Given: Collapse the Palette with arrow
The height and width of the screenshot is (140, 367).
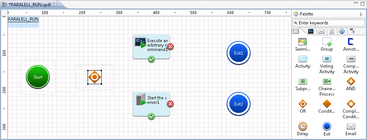Looking at the screenshot, I should coord(361,14).
